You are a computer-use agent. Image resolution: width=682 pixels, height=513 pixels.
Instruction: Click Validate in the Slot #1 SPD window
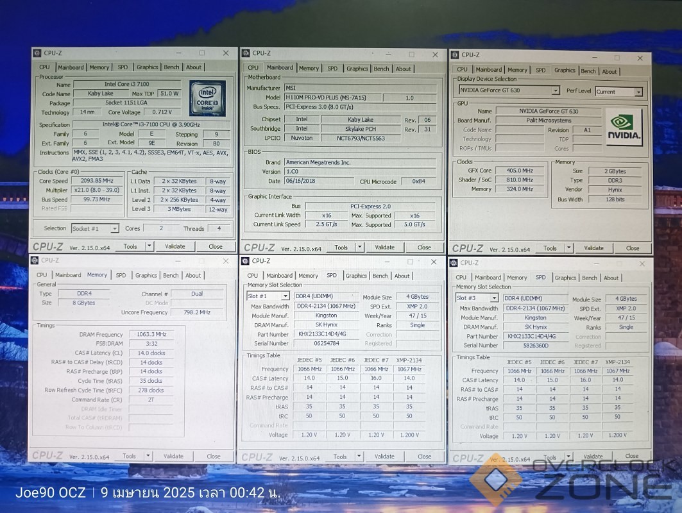click(384, 456)
